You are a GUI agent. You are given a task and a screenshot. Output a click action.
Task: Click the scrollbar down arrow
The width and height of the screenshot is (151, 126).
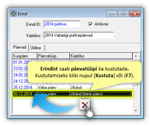tap(136, 111)
